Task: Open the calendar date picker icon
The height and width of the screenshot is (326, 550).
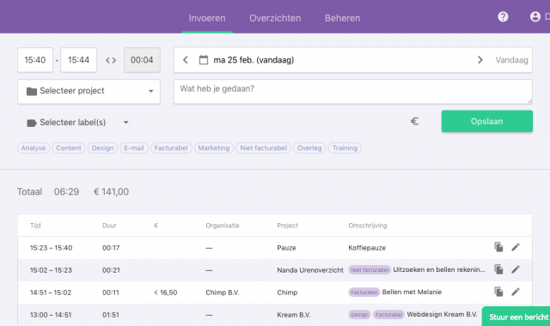Action: point(204,60)
